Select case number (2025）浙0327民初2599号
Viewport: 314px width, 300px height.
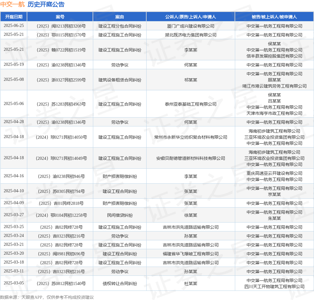pyautogui.click(x=61, y=80)
